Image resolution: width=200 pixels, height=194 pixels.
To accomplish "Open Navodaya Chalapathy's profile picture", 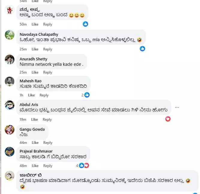I will pos(10,35).
